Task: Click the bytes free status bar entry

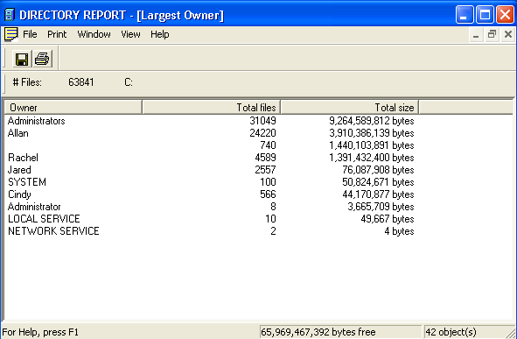Action: [x=340, y=332]
